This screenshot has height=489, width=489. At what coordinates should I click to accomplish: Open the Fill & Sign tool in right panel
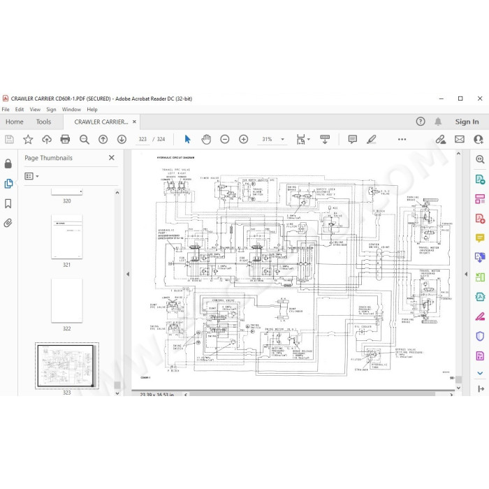point(480,316)
